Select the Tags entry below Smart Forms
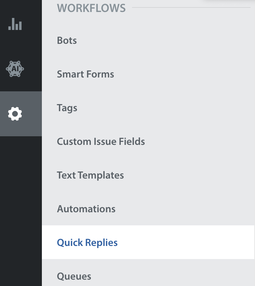 pyautogui.click(x=67, y=108)
